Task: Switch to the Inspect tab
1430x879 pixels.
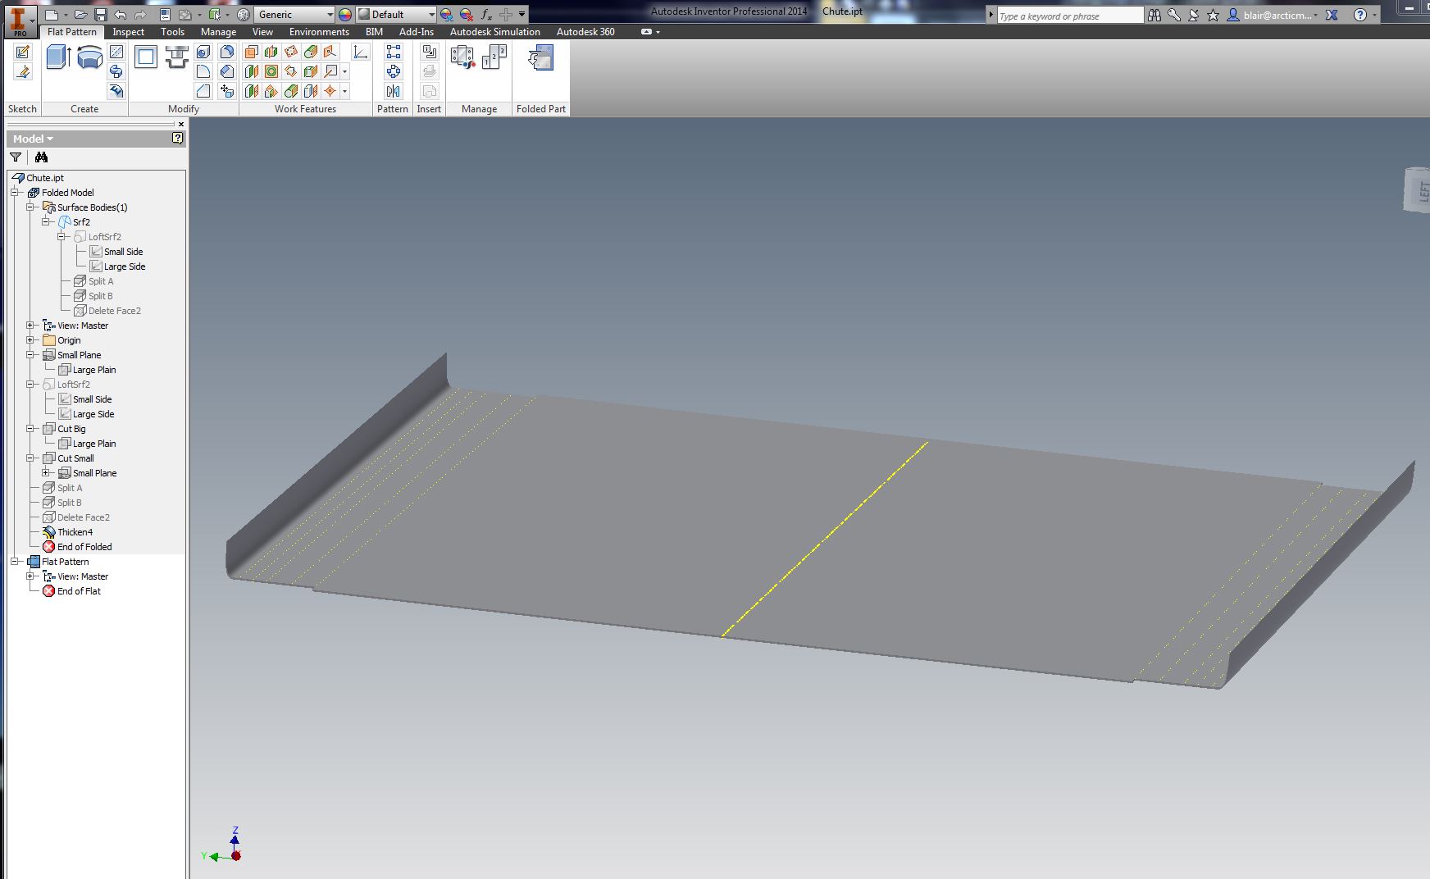Action: pos(128,32)
